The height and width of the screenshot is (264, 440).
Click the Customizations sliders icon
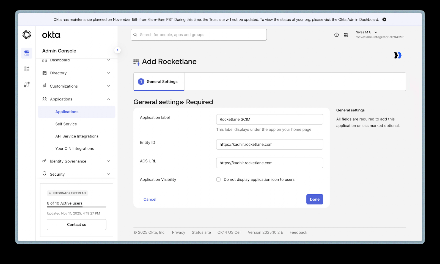pyautogui.click(x=45, y=86)
